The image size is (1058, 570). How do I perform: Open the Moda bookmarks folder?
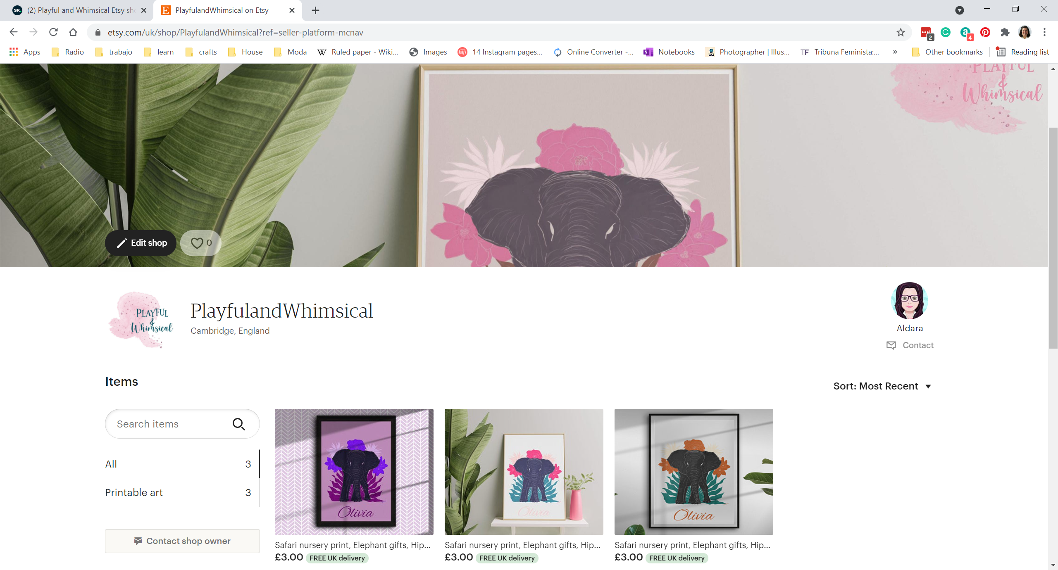(290, 52)
